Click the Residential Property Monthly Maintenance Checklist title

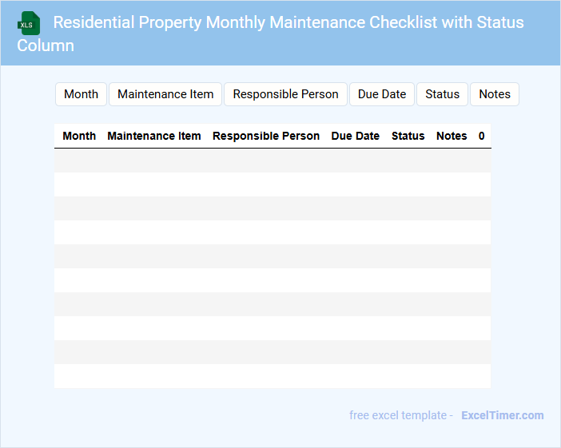pos(288,22)
